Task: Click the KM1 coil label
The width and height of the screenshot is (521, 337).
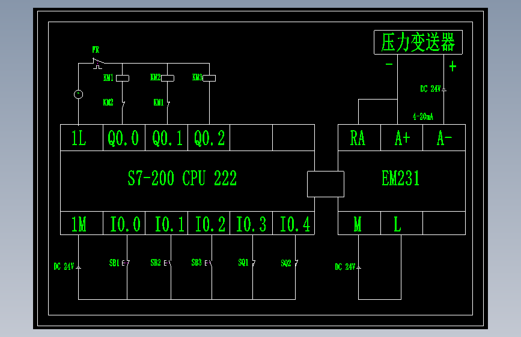Action: [108, 77]
